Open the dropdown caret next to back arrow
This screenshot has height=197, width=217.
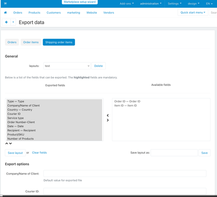pyautogui.click(x=13, y=22)
